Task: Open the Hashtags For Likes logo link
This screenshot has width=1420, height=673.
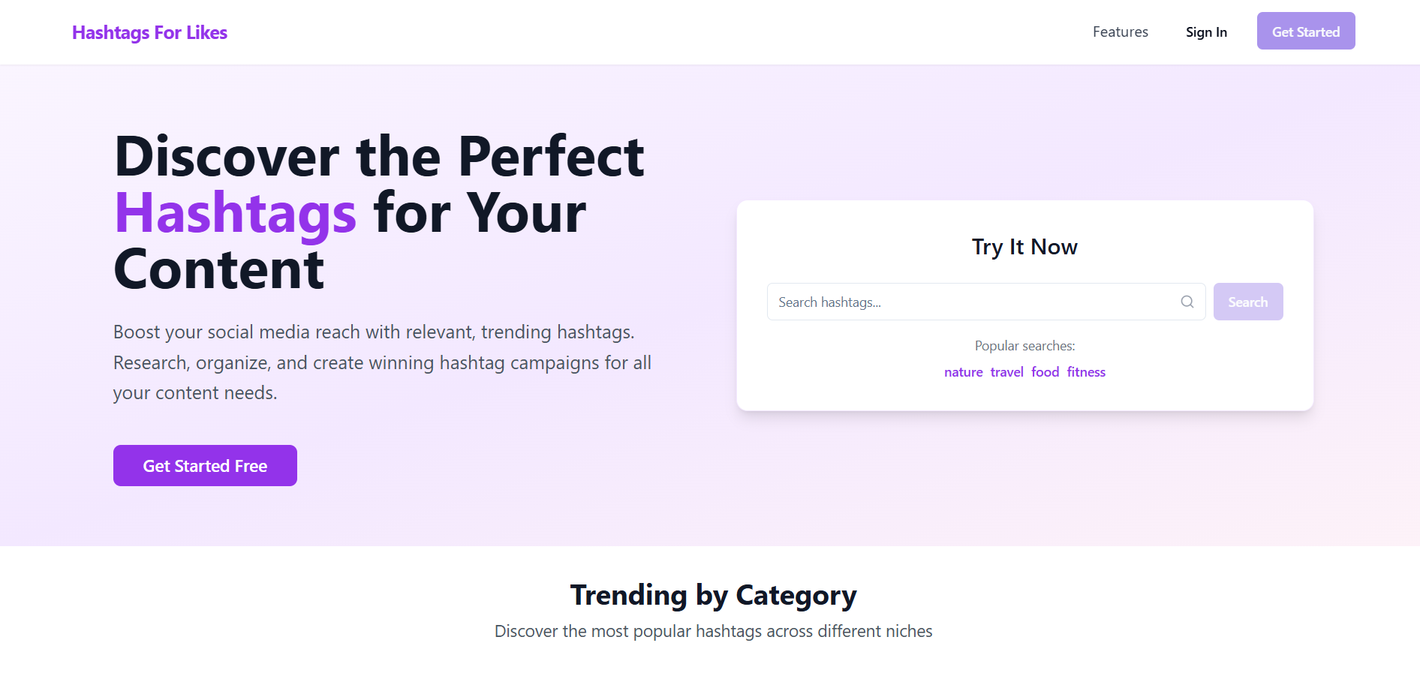Action: pos(149,32)
